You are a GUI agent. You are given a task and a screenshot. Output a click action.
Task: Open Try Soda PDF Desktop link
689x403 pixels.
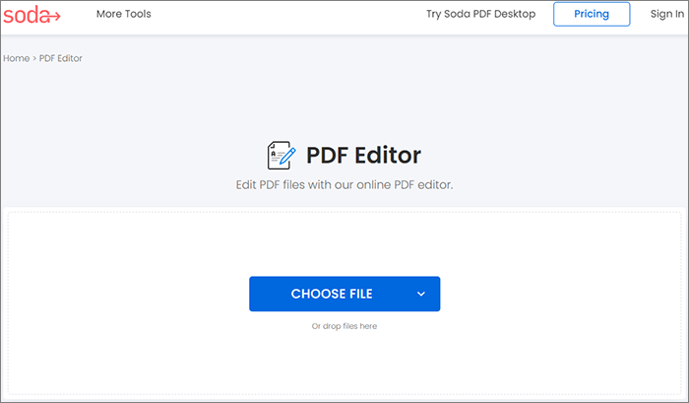pyautogui.click(x=480, y=14)
